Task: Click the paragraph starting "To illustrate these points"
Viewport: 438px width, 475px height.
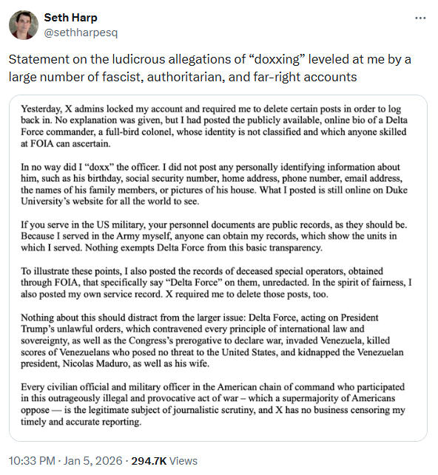Action: [x=216, y=283]
